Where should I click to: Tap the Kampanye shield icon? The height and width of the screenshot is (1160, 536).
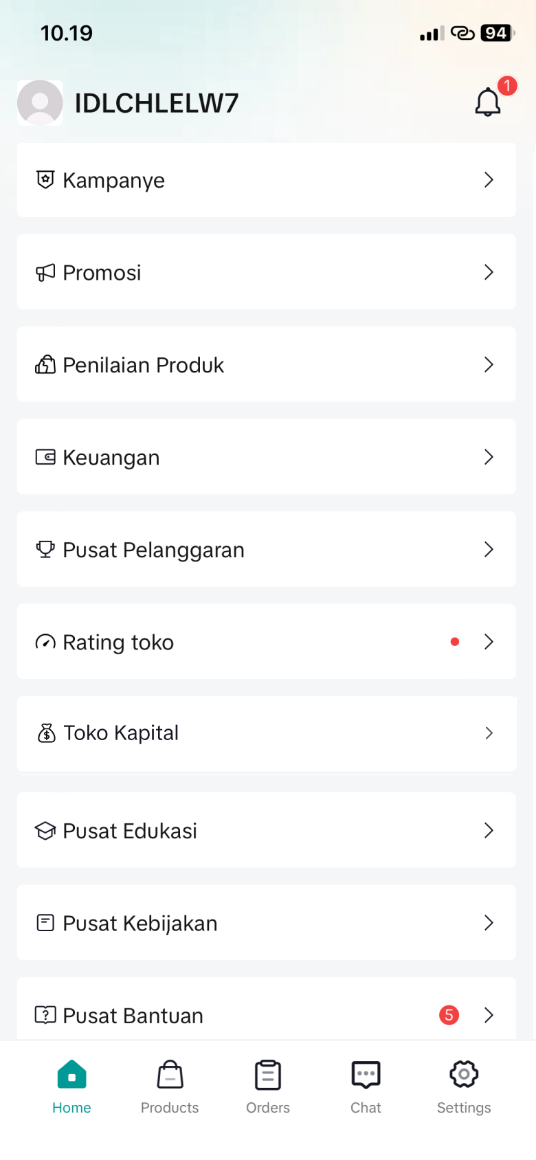click(45, 180)
